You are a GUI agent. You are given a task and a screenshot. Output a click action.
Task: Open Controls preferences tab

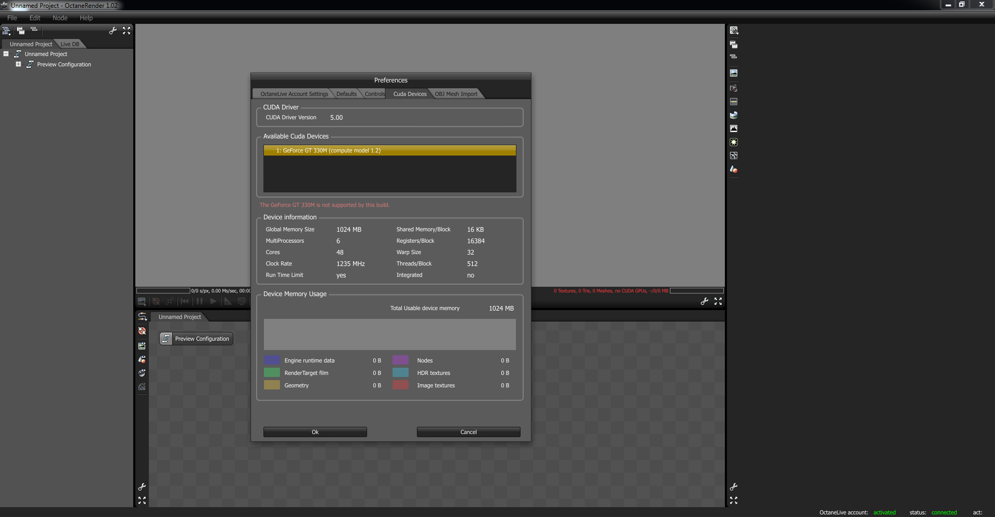374,94
